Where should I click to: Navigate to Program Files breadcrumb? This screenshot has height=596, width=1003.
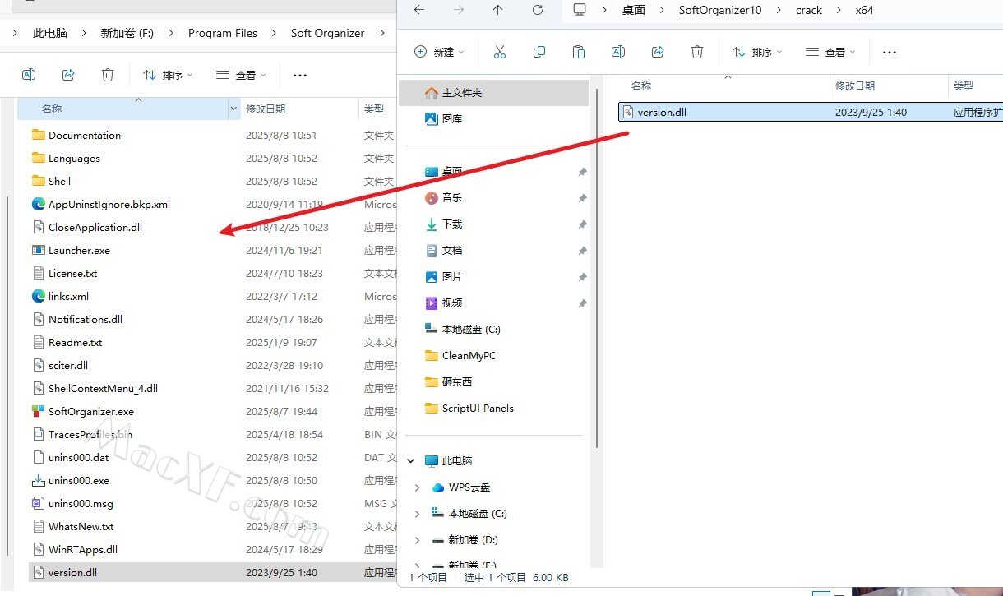tap(223, 33)
